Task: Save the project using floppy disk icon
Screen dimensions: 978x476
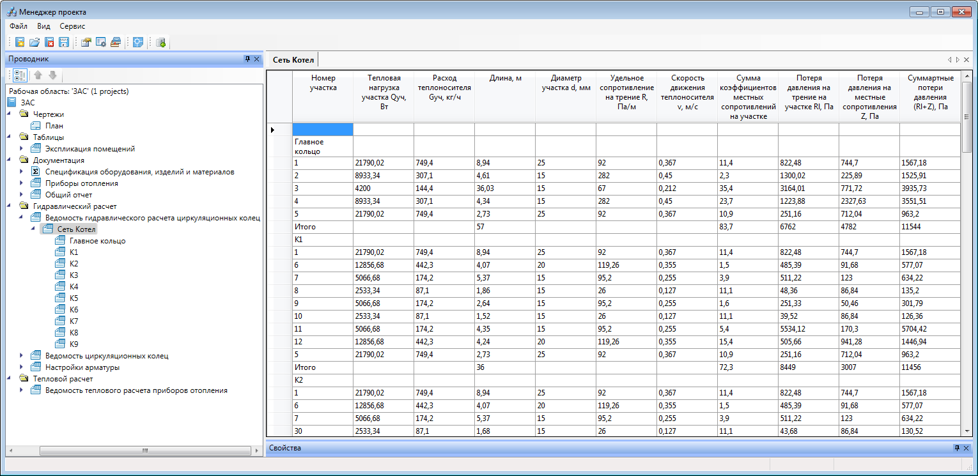Action: (63, 42)
